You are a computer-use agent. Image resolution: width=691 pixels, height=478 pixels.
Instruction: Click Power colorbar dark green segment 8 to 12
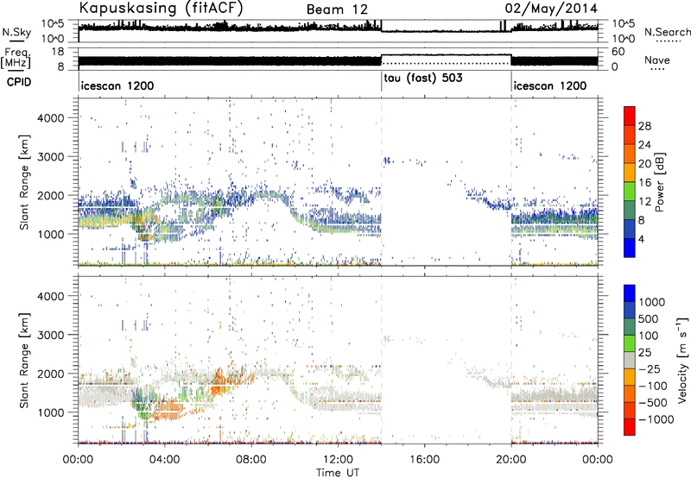point(630,210)
